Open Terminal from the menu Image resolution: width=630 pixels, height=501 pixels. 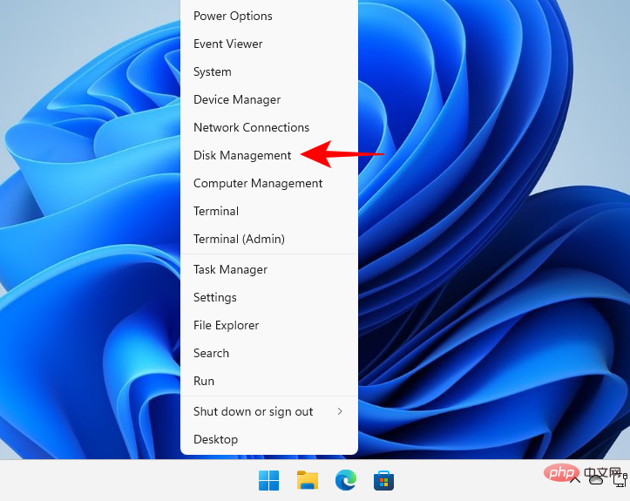[x=216, y=211]
